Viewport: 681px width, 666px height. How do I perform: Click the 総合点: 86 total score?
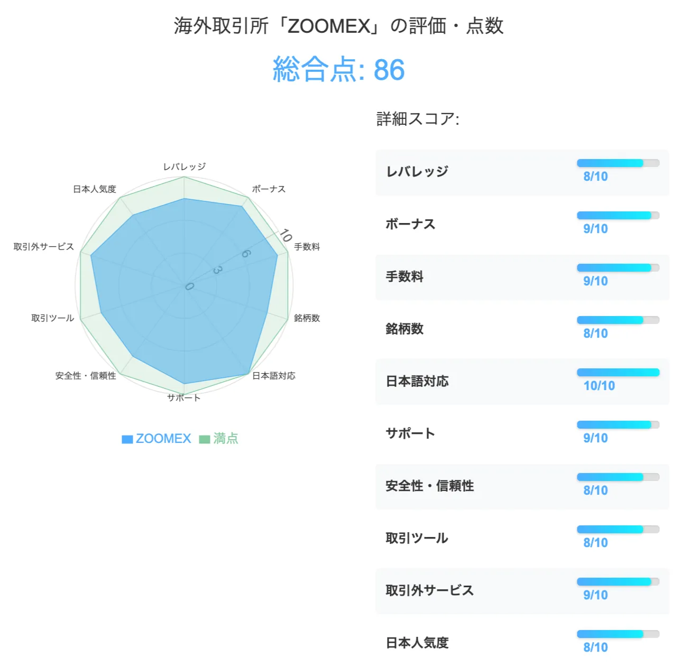[x=339, y=70]
